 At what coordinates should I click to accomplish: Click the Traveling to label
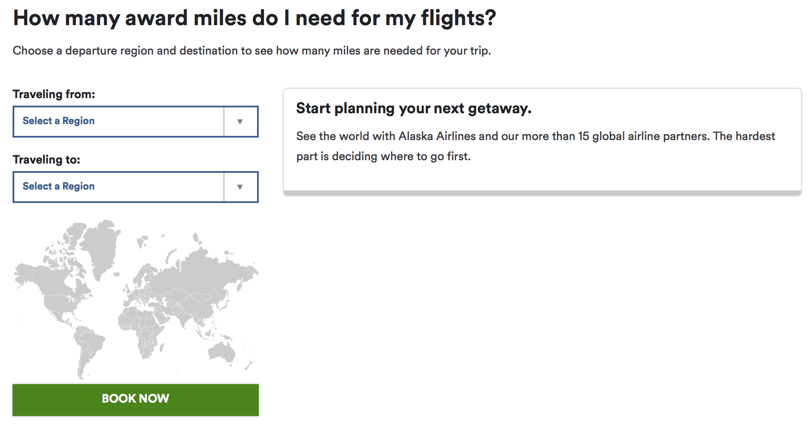(47, 159)
